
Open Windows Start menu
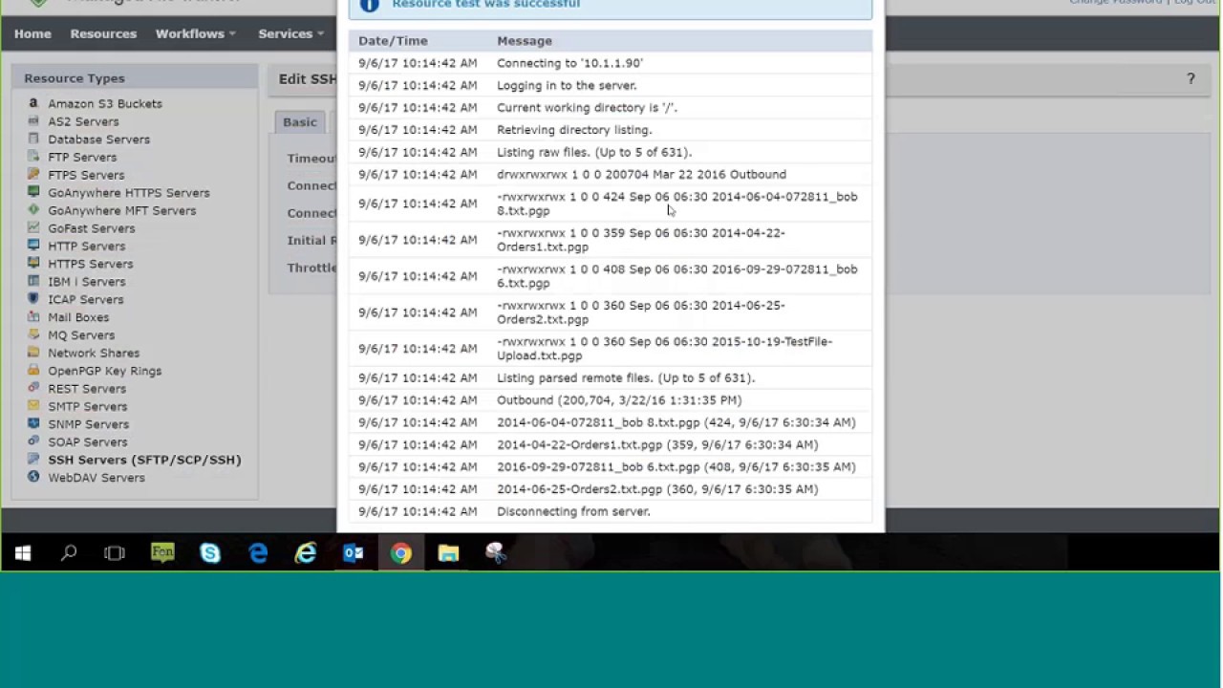23,553
